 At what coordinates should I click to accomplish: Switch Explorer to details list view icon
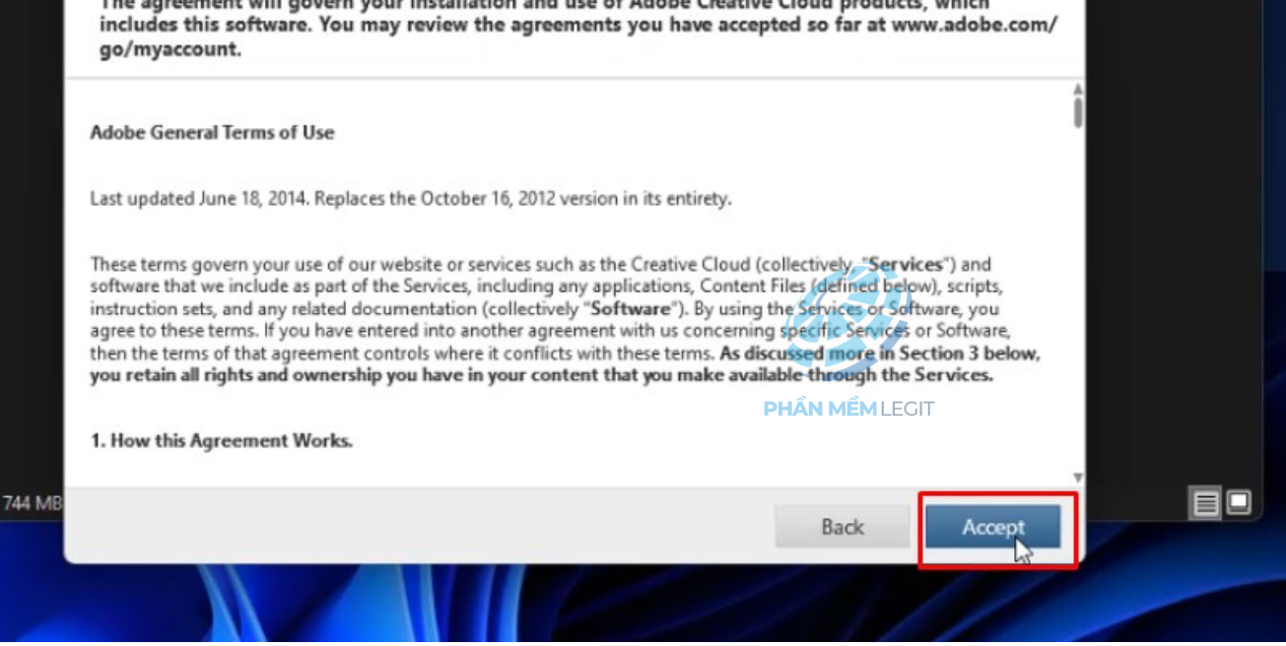1206,503
